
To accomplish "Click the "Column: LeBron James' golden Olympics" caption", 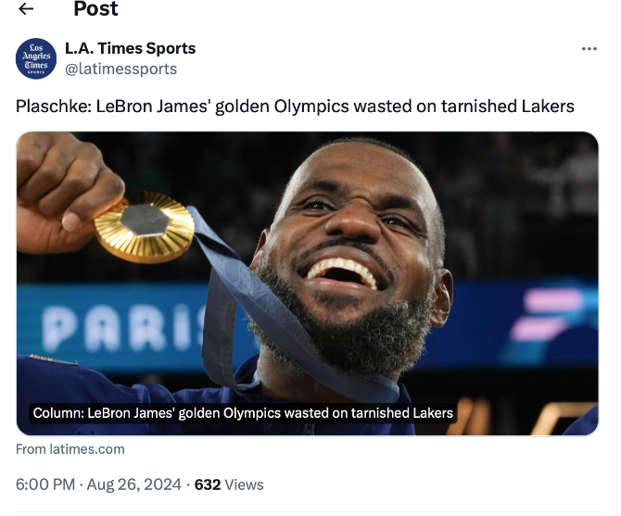I will coord(243,412).
